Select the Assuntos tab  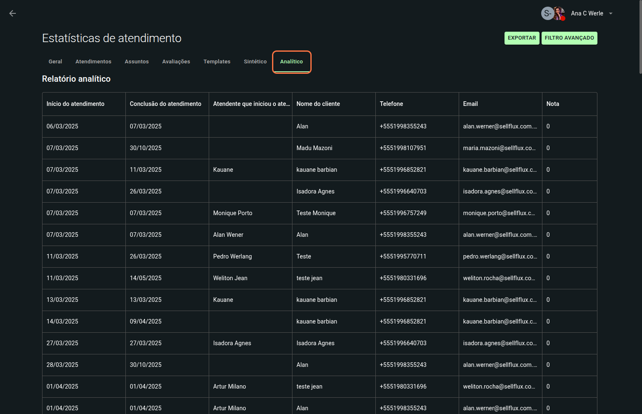(137, 62)
